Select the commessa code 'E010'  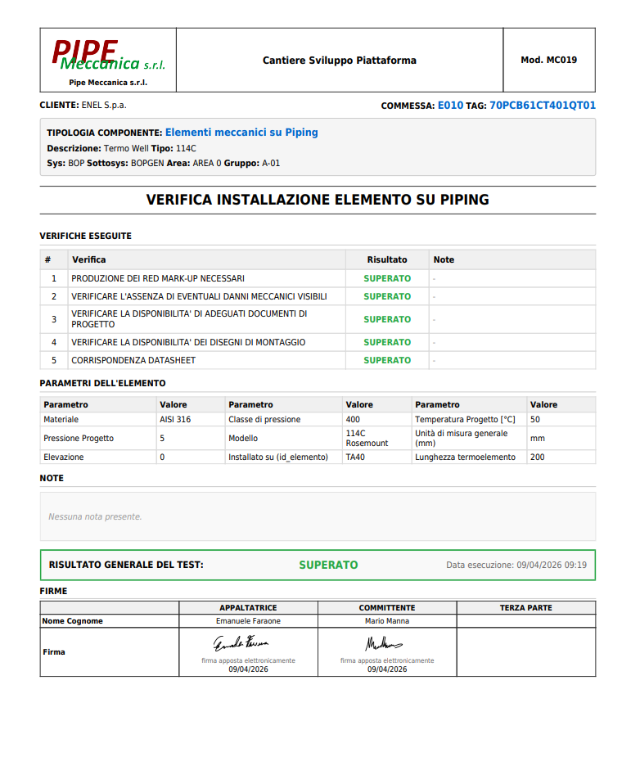(451, 106)
